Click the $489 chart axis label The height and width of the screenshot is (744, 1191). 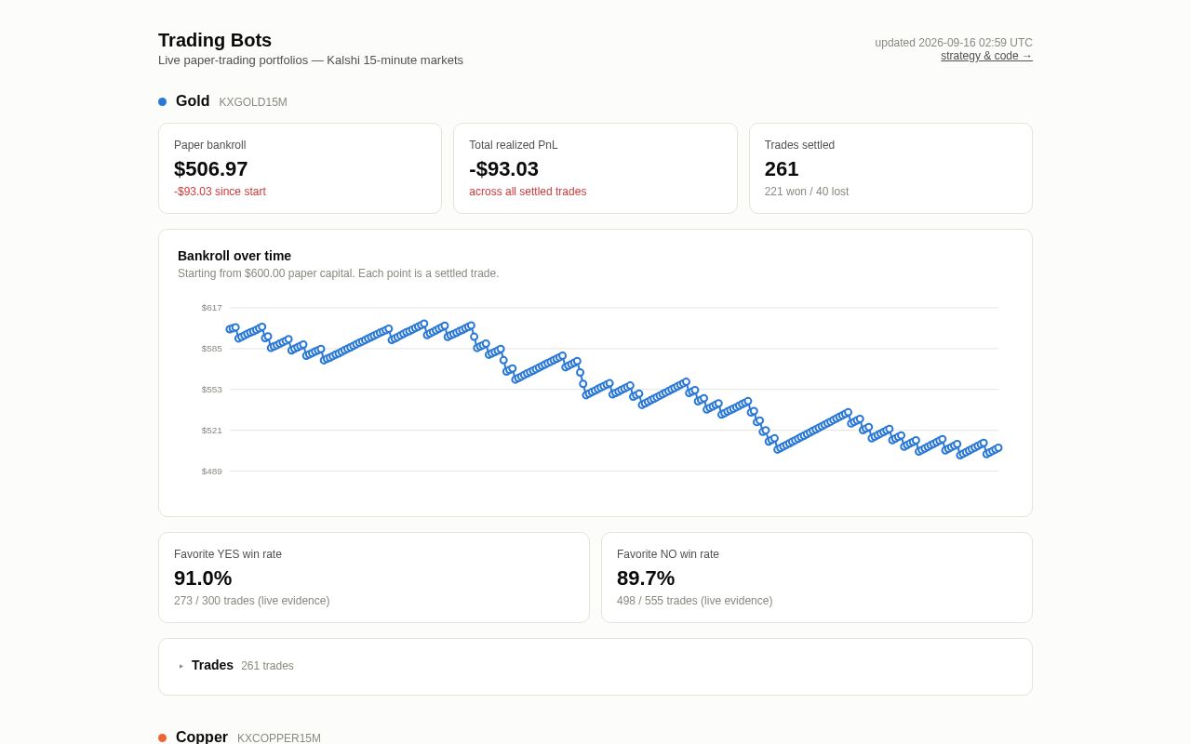212,472
